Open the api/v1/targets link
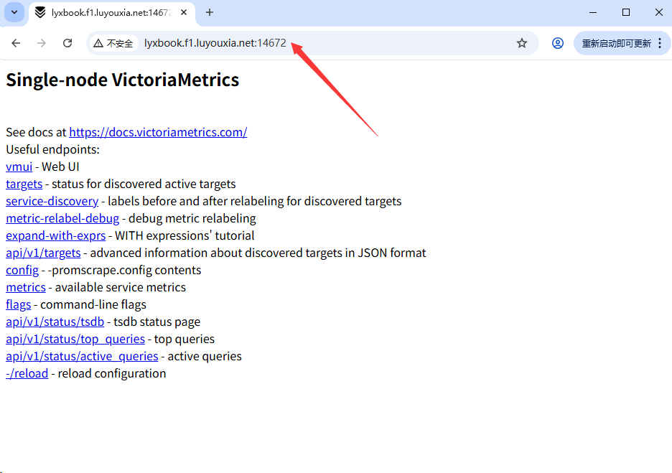The width and height of the screenshot is (672, 473). 43,253
